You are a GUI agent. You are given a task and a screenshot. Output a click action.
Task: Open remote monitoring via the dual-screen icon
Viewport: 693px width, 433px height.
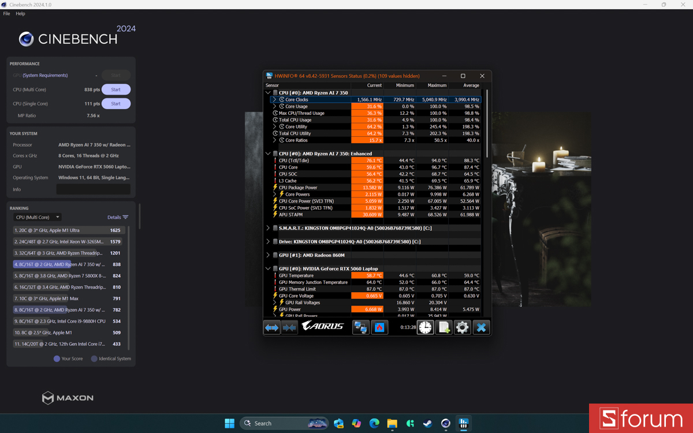360,327
